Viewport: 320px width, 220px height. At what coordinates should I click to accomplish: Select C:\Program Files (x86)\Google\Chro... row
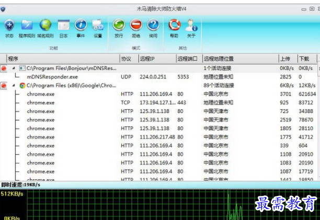[159, 85]
